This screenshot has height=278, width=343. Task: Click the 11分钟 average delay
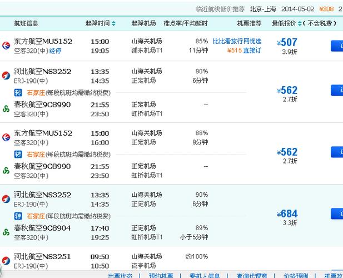[x=198, y=51]
